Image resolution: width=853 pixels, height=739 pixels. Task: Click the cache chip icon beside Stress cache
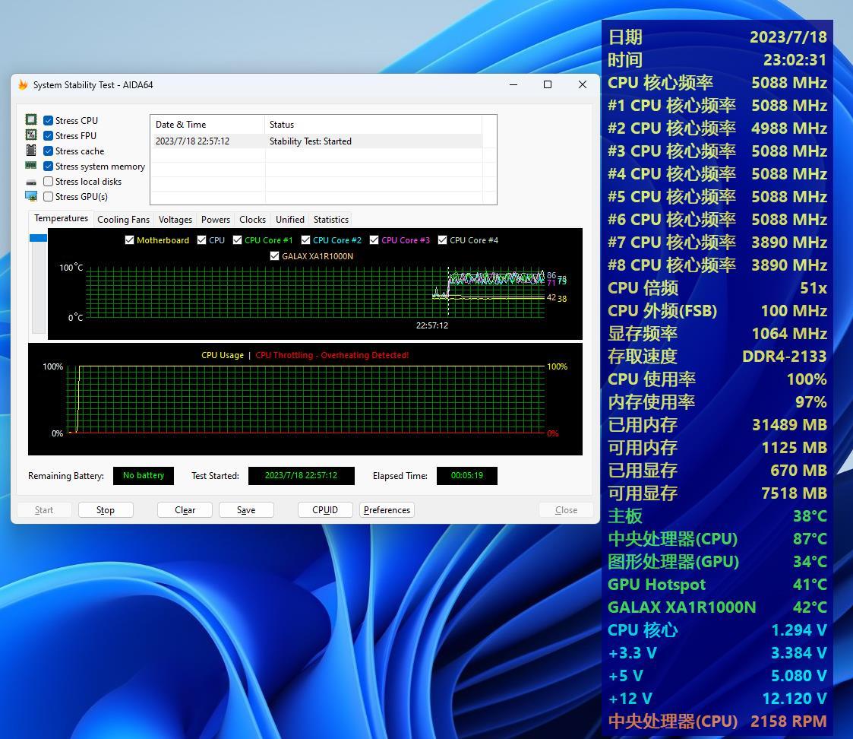tap(31, 150)
